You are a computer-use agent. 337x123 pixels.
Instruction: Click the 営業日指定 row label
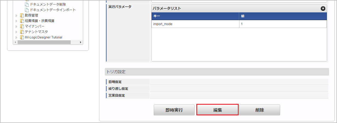[117, 95]
